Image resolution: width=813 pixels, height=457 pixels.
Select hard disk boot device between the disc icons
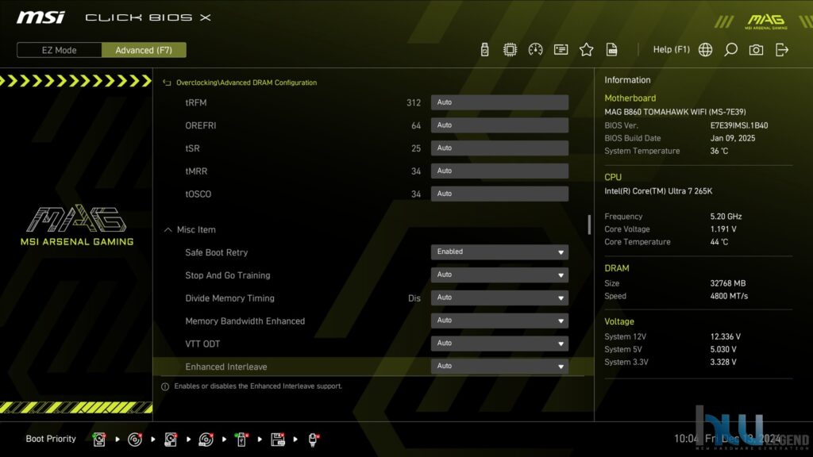[x=171, y=440]
